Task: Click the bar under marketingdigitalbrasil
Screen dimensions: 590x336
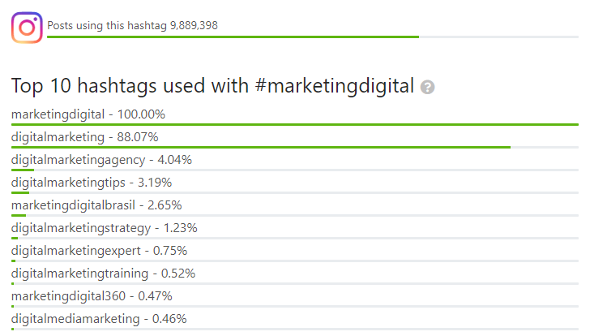Action: click(19, 215)
